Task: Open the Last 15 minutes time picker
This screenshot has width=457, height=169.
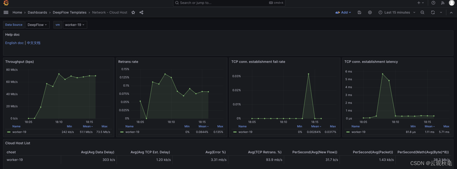Action: pos(397,12)
